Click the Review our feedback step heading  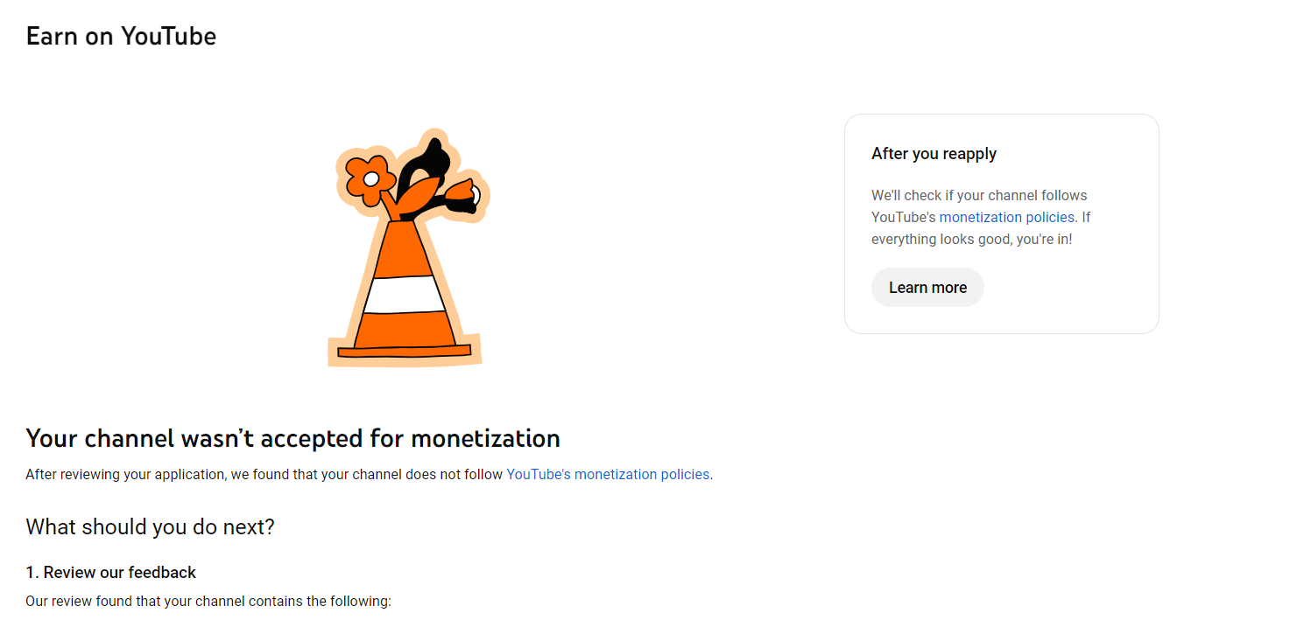[110, 573]
